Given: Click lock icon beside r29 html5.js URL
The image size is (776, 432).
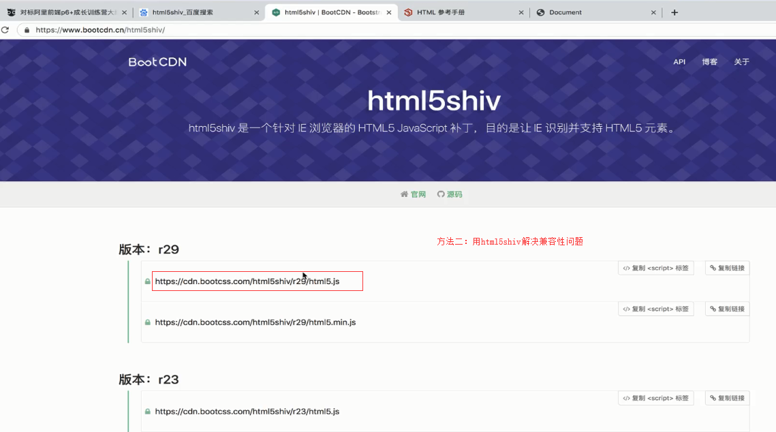Looking at the screenshot, I should (x=147, y=281).
